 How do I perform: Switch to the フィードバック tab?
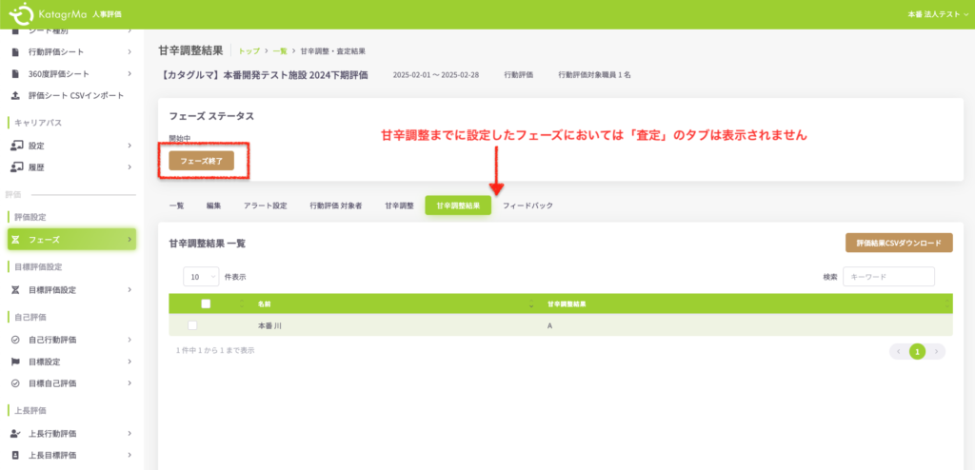[527, 206]
